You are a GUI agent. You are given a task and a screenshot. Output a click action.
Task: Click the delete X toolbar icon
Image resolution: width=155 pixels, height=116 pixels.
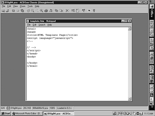[x=67, y=11]
